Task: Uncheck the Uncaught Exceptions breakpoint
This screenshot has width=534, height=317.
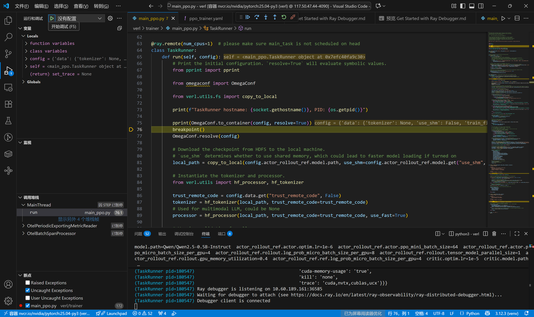Action: [28, 290]
